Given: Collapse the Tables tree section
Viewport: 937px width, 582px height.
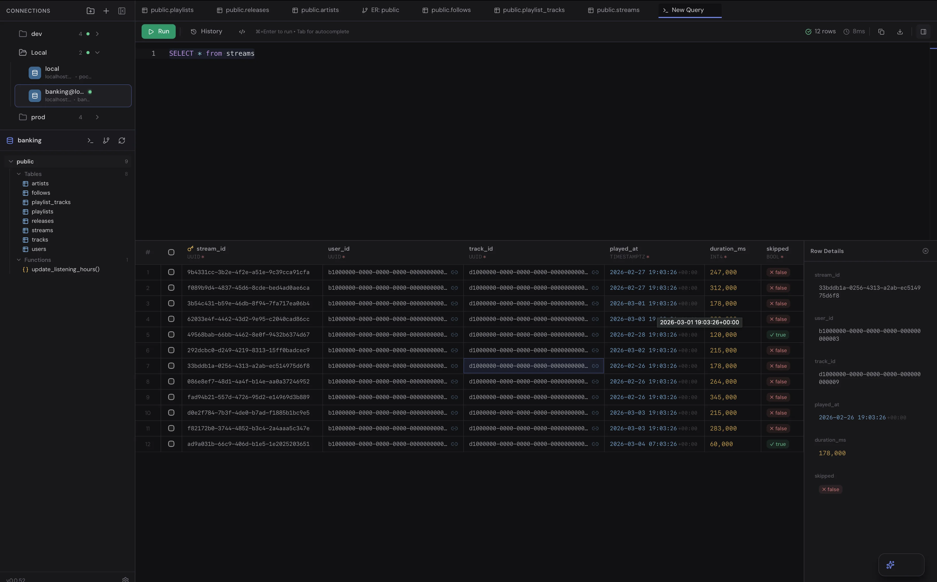Looking at the screenshot, I should click(x=18, y=174).
